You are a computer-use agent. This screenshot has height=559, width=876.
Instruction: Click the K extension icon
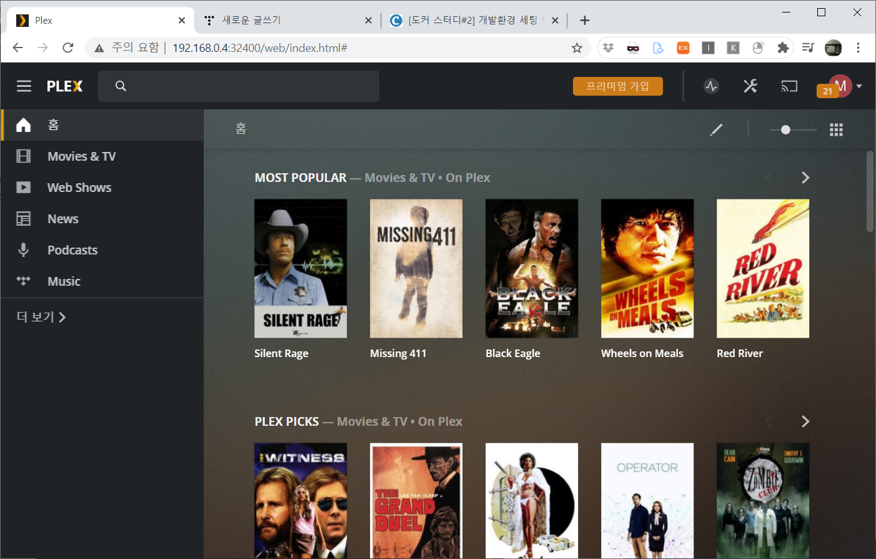pyautogui.click(x=733, y=48)
